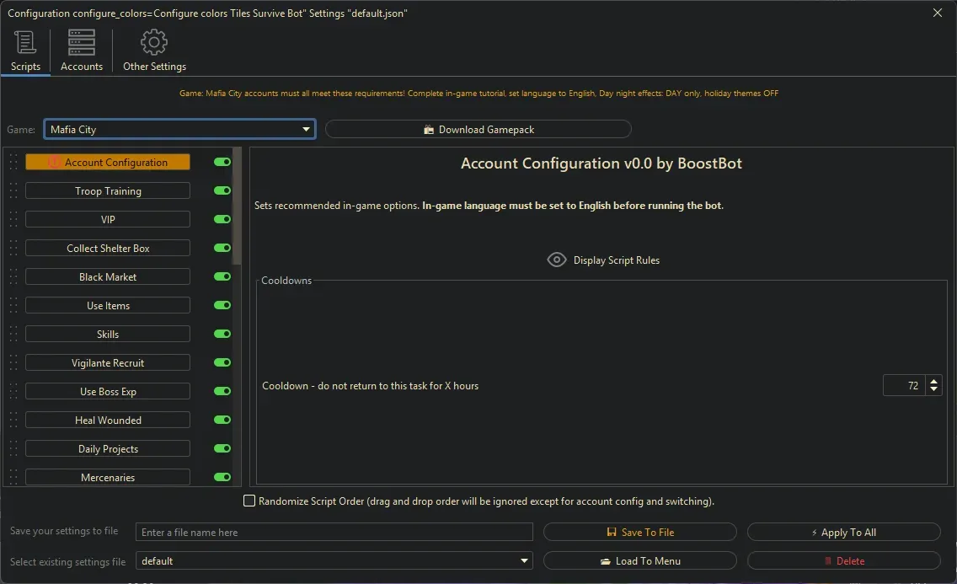The height and width of the screenshot is (584, 957).
Task: Open the Mafia City game dropdown
Action: (x=305, y=129)
